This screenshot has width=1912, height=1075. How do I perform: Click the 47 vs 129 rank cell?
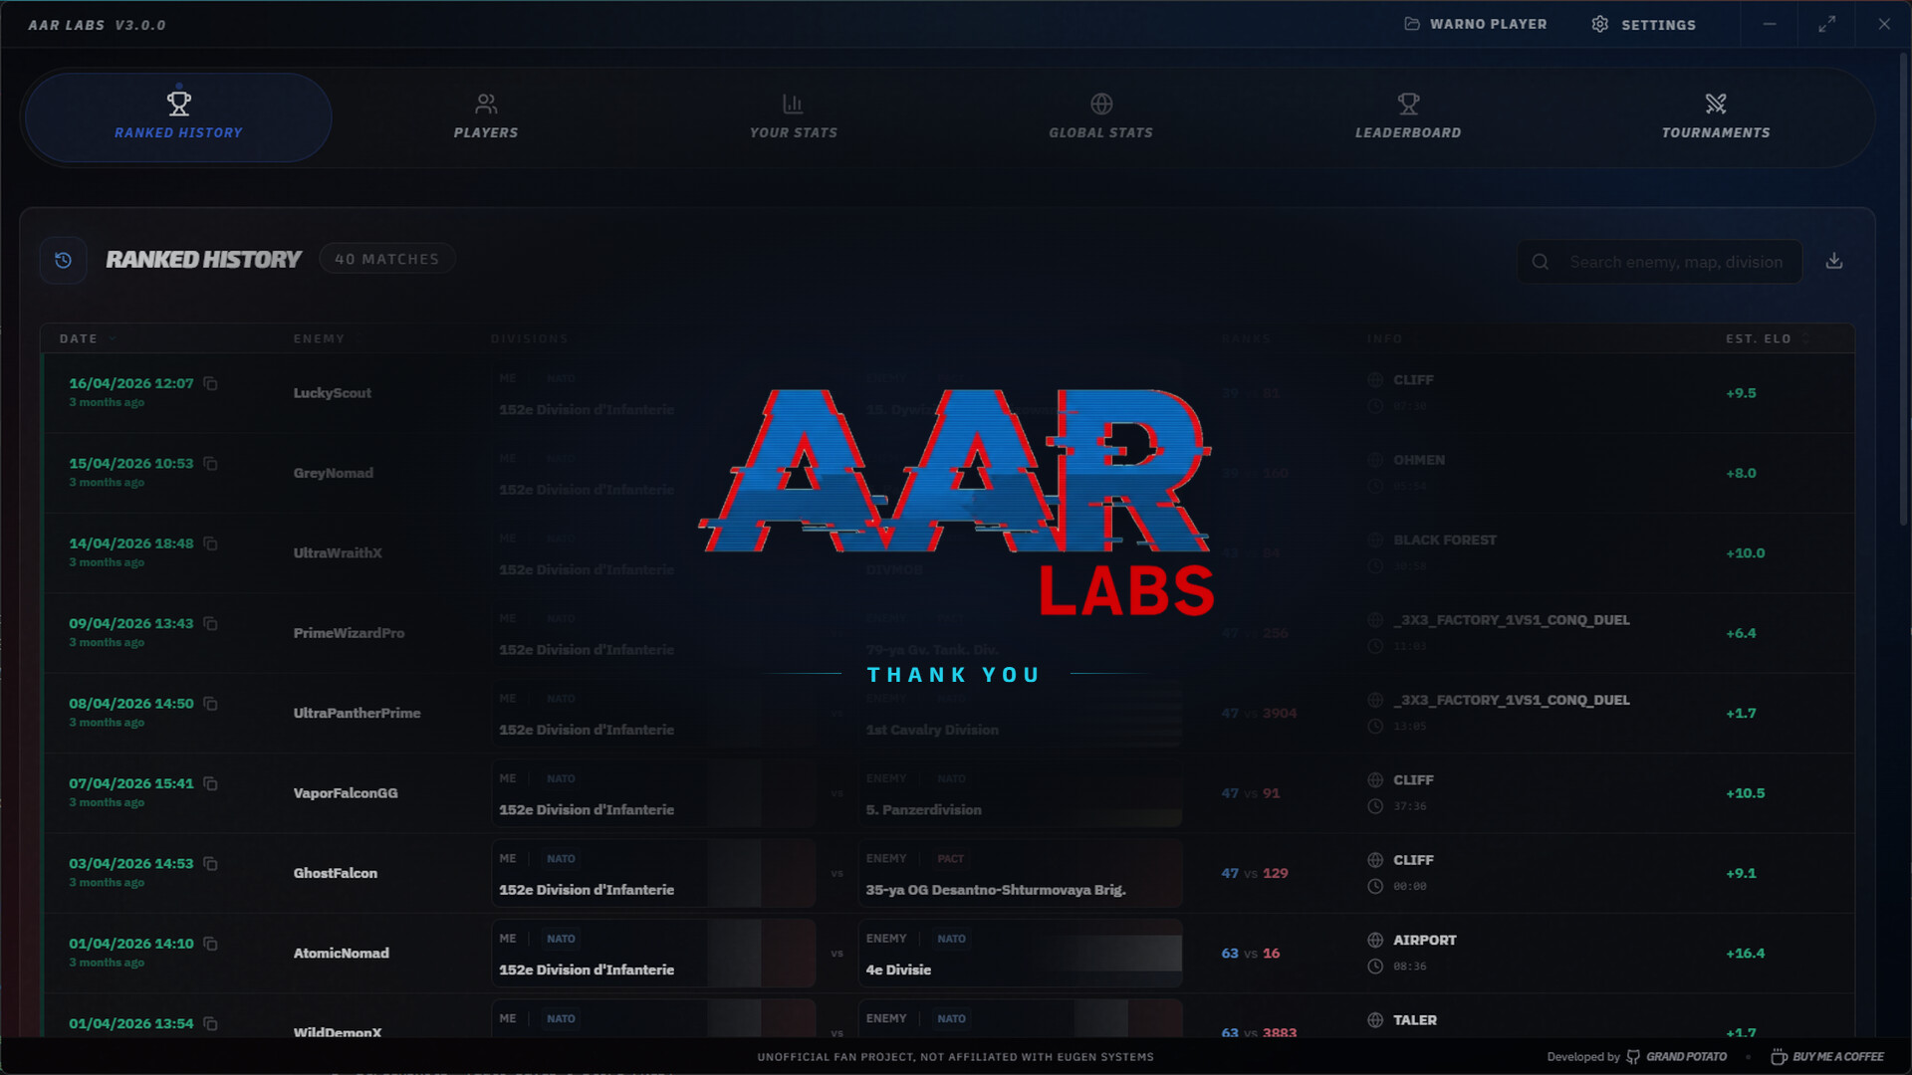(1255, 873)
